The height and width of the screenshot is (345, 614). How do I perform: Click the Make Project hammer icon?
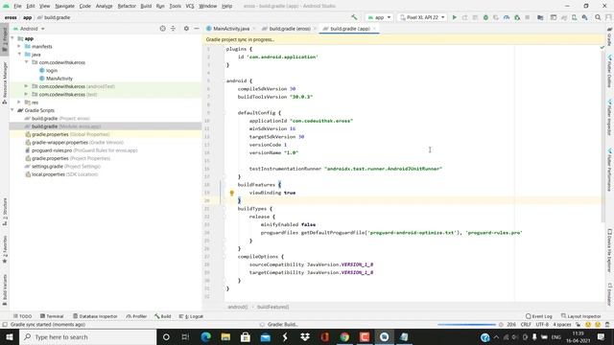(x=354, y=17)
